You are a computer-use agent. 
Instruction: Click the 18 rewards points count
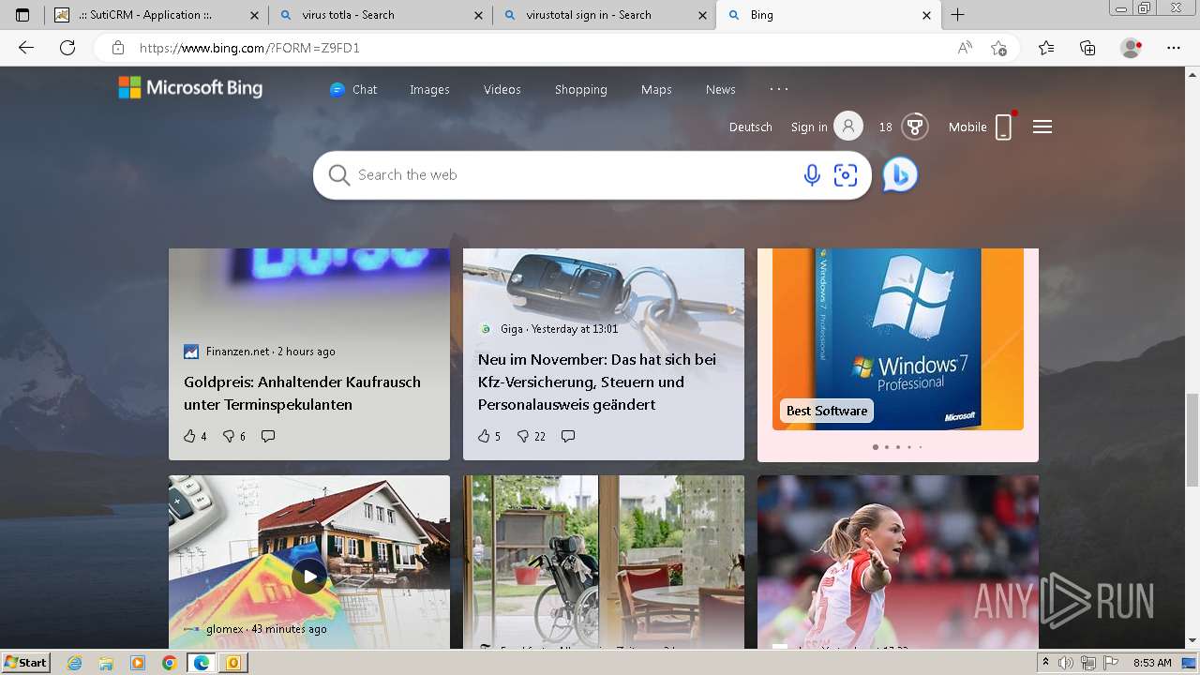click(x=886, y=127)
